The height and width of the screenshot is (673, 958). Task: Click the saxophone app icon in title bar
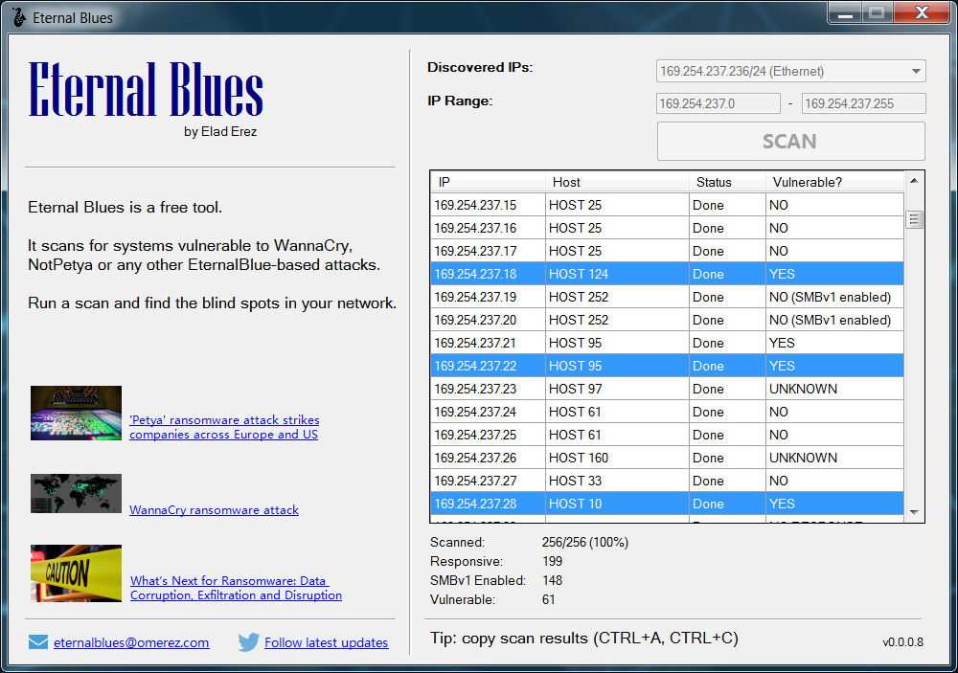coord(19,17)
